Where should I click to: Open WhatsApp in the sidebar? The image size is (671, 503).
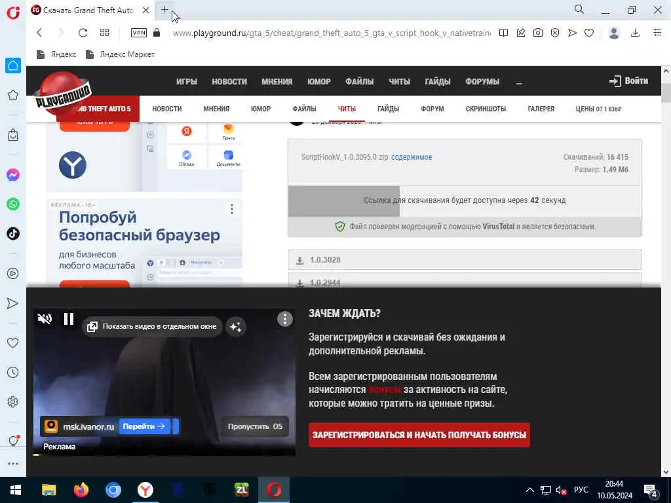coord(13,204)
